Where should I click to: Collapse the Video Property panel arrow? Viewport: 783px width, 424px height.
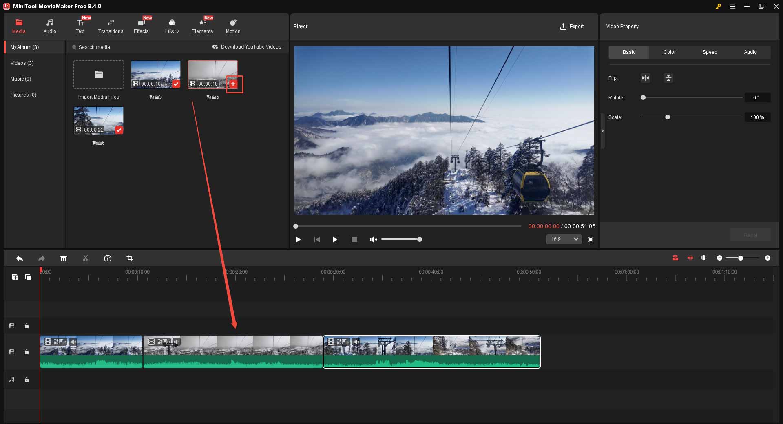coord(602,131)
